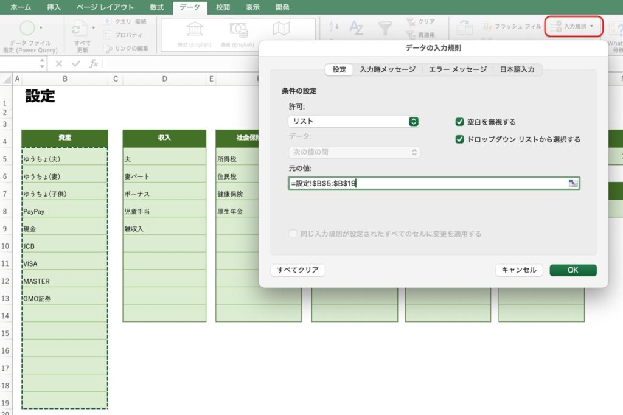The image size is (623, 415).
Task: Click the fx insert function icon
Action: [94, 64]
